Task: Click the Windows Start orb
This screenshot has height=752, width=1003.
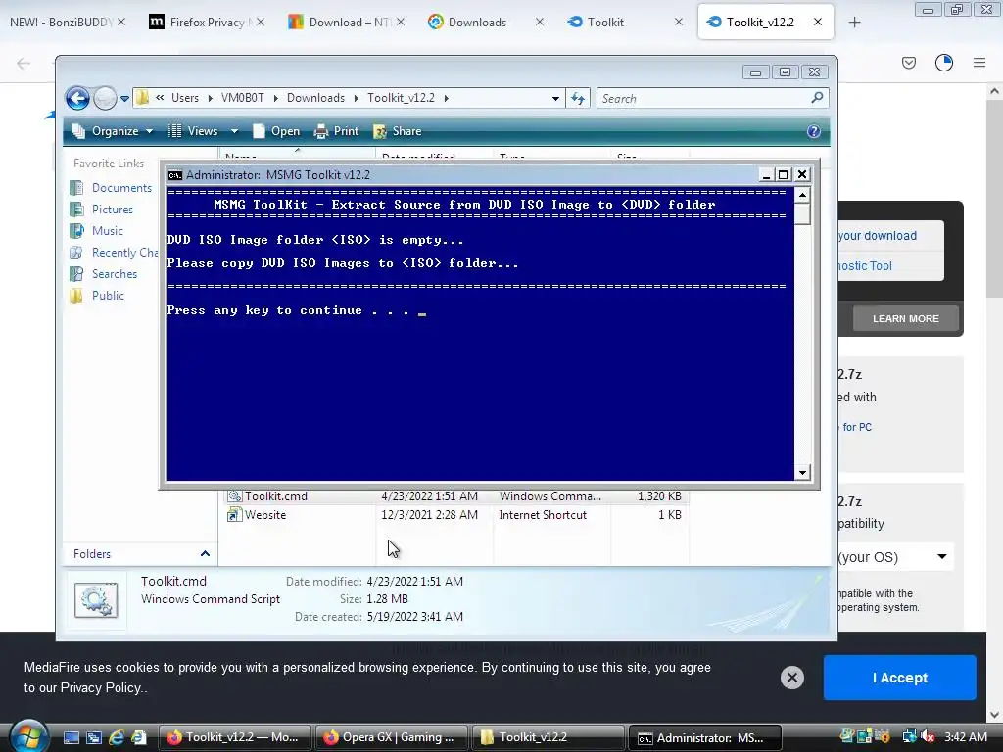Action: (29, 736)
